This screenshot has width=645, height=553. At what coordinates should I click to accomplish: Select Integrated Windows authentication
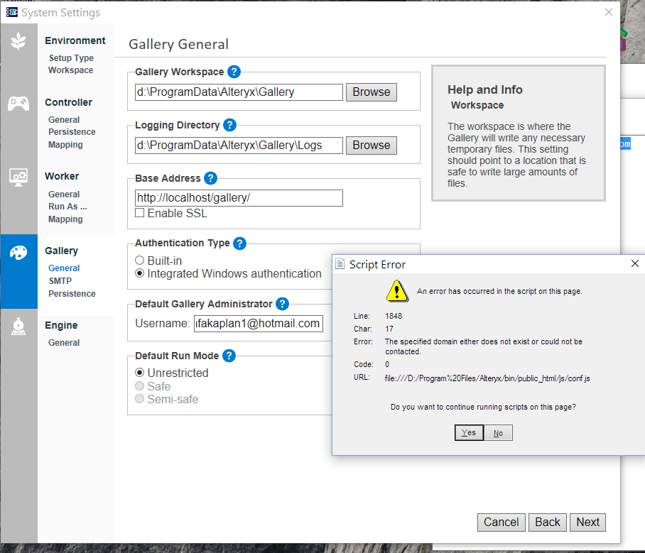coord(140,273)
